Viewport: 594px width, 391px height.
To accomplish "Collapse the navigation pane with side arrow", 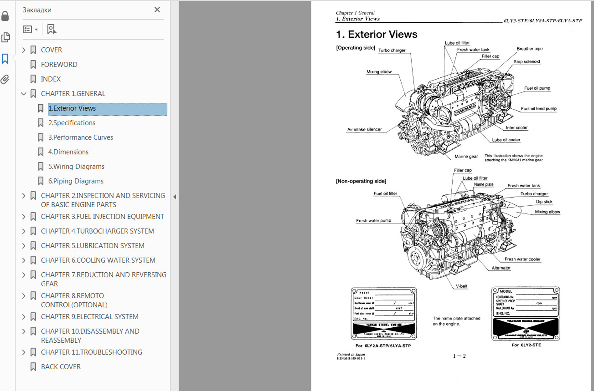I will click(x=175, y=197).
